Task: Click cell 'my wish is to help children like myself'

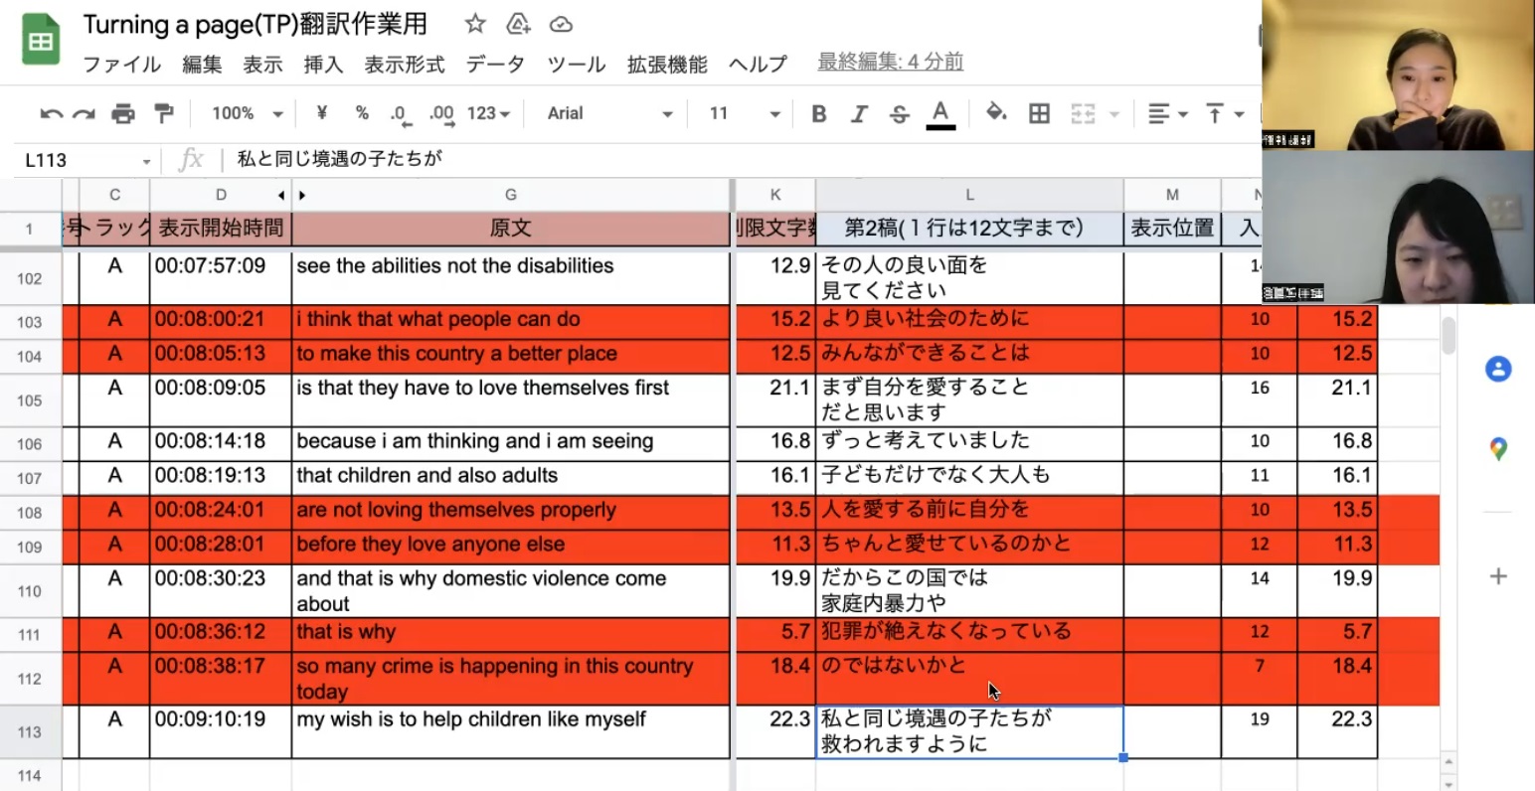Action: pyautogui.click(x=511, y=732)
